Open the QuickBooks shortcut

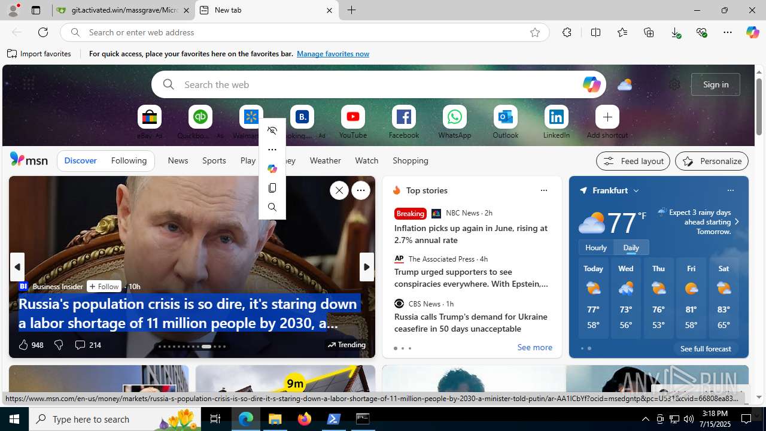(x=200, y=117)
